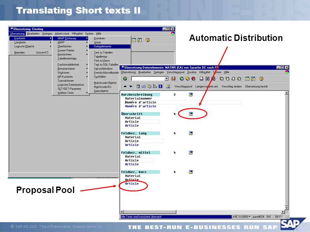Screen dimensions: 310x232
Task: Choose the Matchcode-Objekte menu entry
Action: click(x=105, y=83)
